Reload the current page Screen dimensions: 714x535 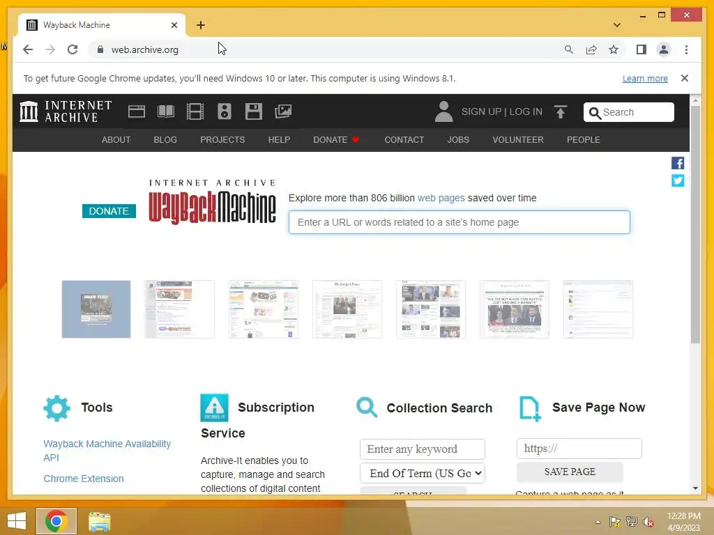tap(73, 49)
